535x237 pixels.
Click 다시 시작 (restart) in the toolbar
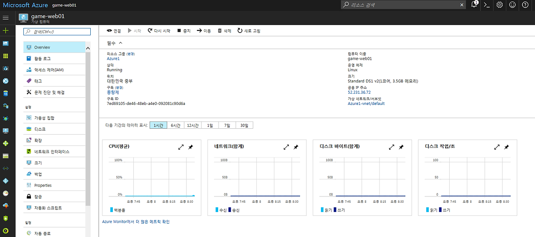pyautogui.click(x=159, y=31)
